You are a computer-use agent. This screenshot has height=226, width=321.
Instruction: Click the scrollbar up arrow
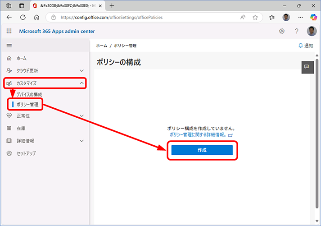(317, 55)
